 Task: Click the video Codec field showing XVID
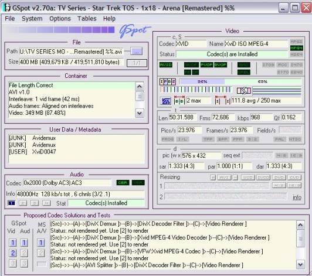(191, 44)
